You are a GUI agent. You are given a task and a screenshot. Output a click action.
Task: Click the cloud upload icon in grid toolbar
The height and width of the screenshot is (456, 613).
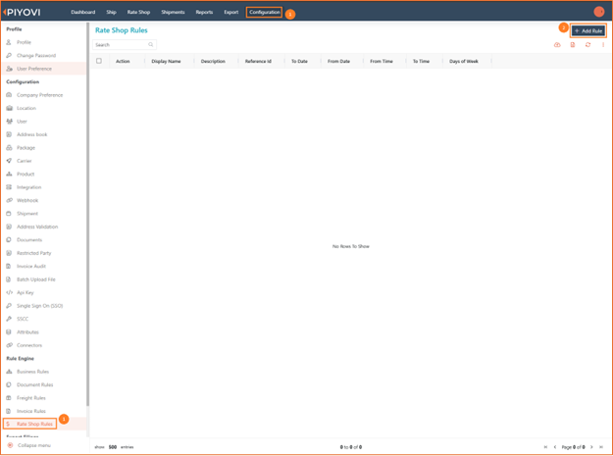(557, 45)
